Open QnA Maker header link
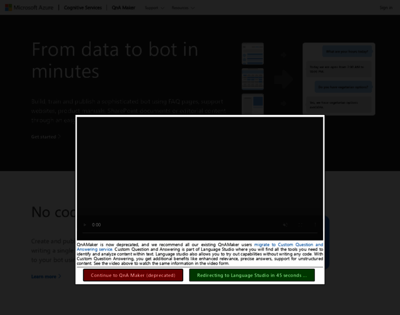400x315 pixels. tap(124, 8)
